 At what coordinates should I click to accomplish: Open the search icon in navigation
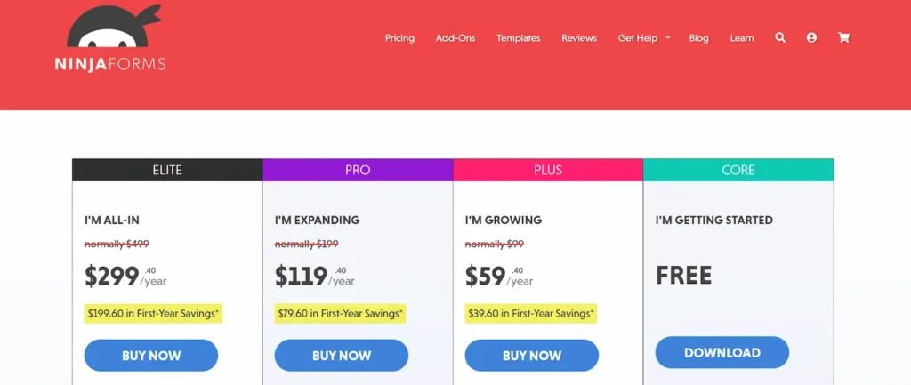780,38
